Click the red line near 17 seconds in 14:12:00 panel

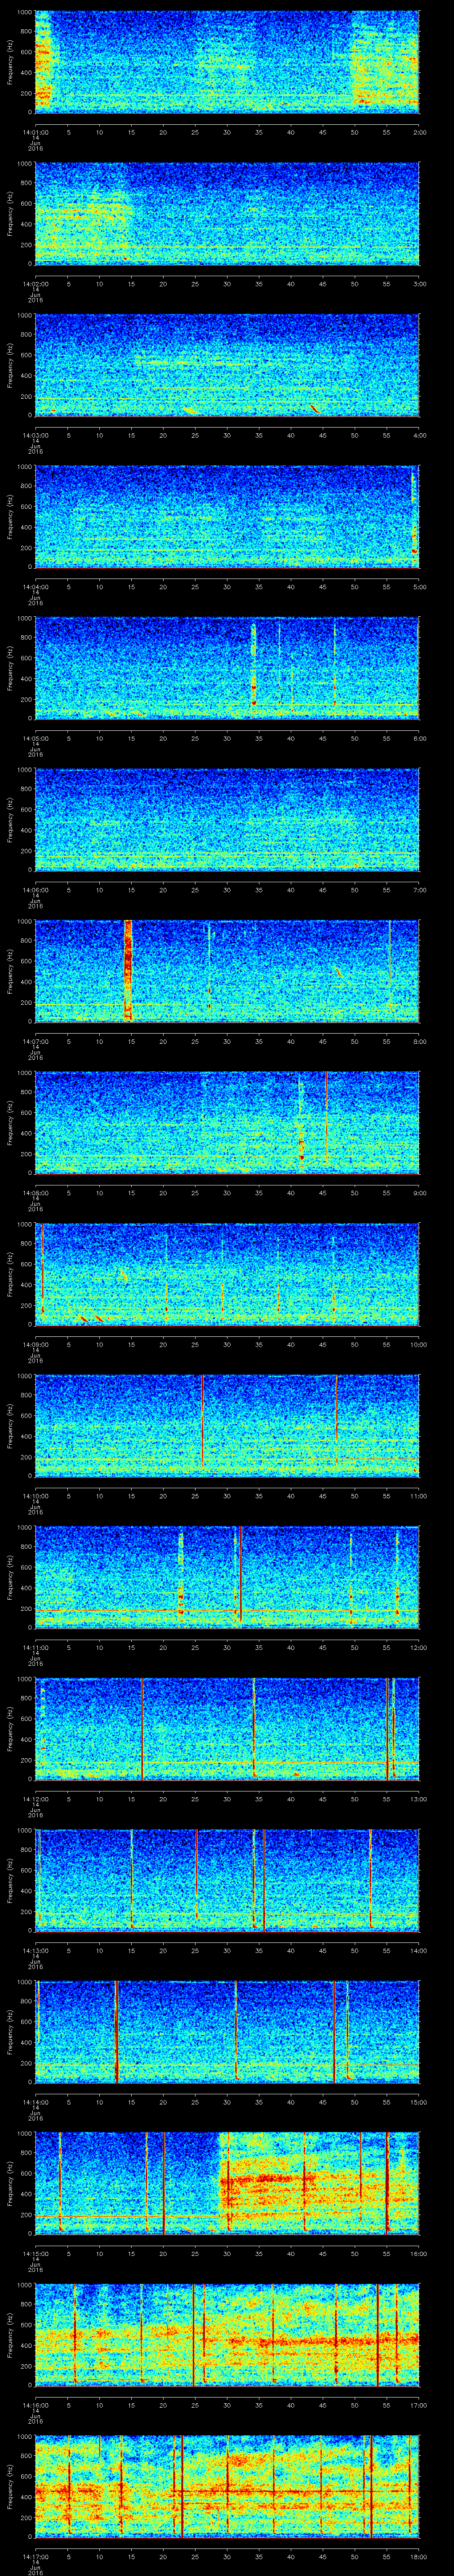(x=143, y=1727)
